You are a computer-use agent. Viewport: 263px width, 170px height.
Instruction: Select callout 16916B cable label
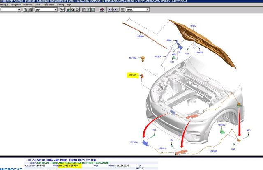click(x=213, y=151)
